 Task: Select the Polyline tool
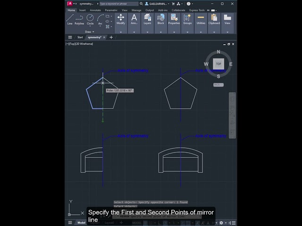[79, 20]
